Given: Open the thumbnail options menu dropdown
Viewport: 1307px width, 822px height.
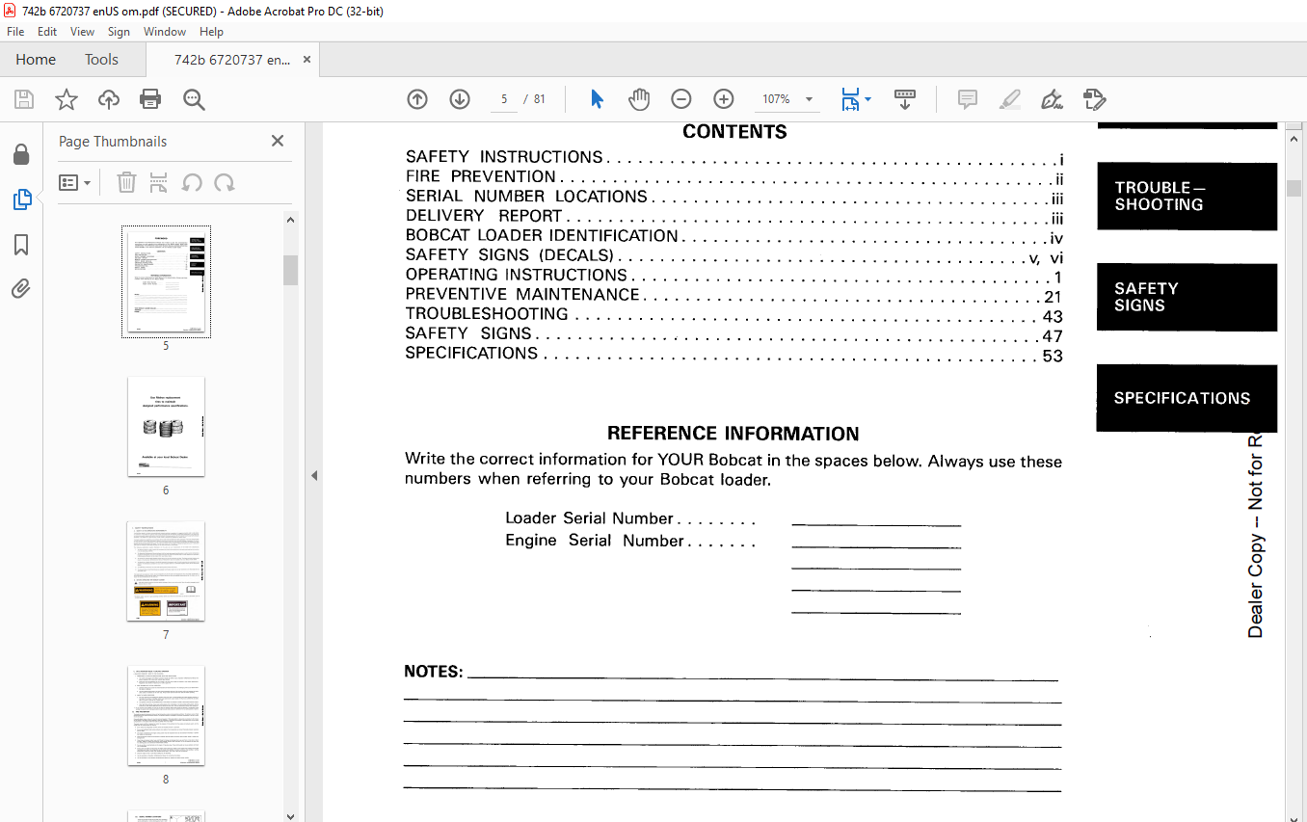Looking at the screenshot, I should (75, 183).
